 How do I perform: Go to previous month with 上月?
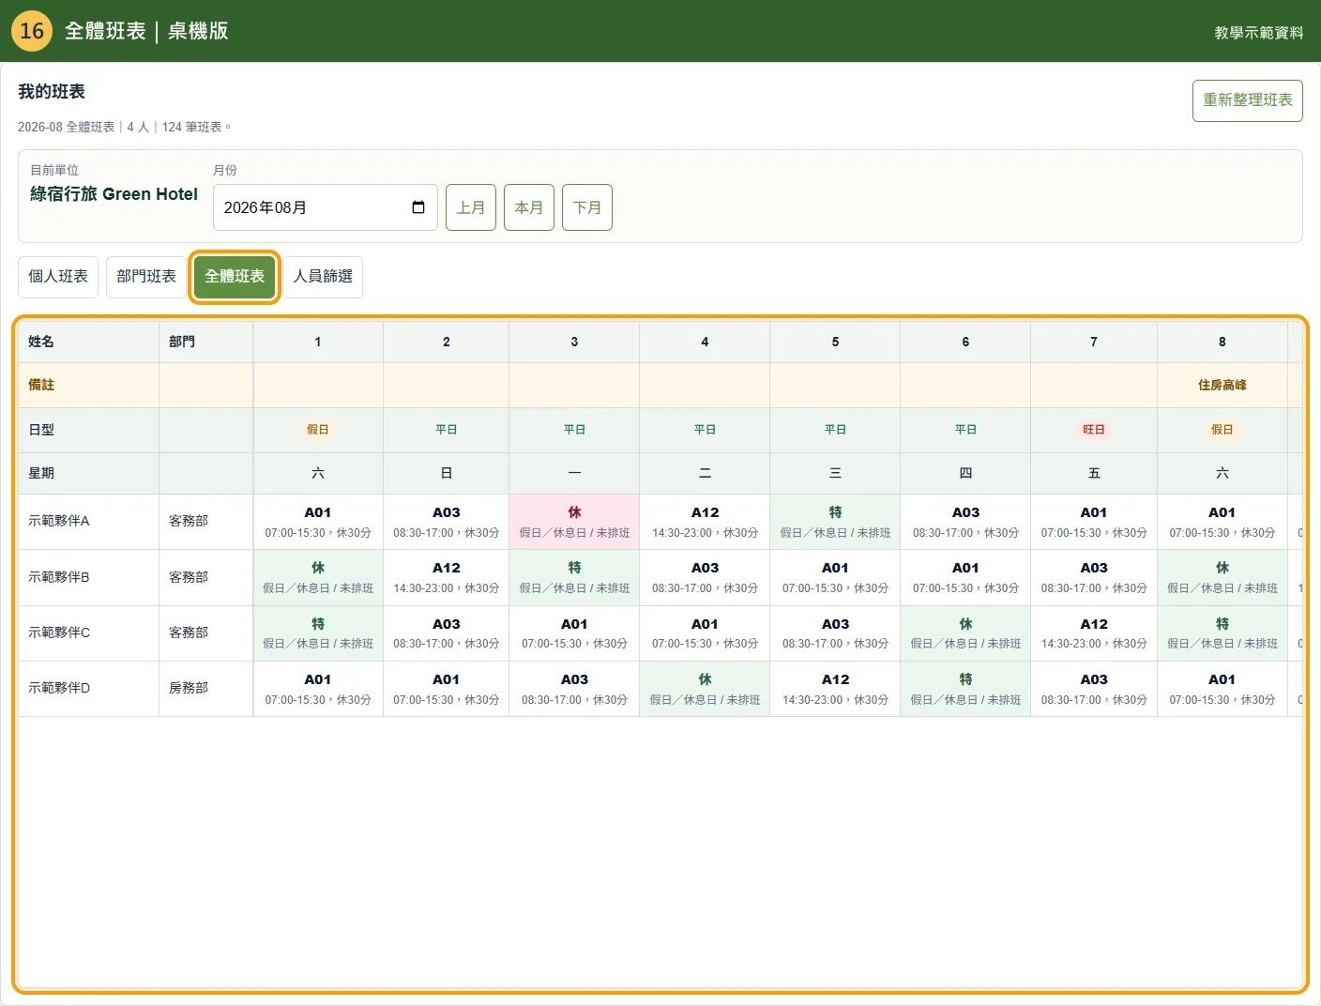[x=471, y=207]
